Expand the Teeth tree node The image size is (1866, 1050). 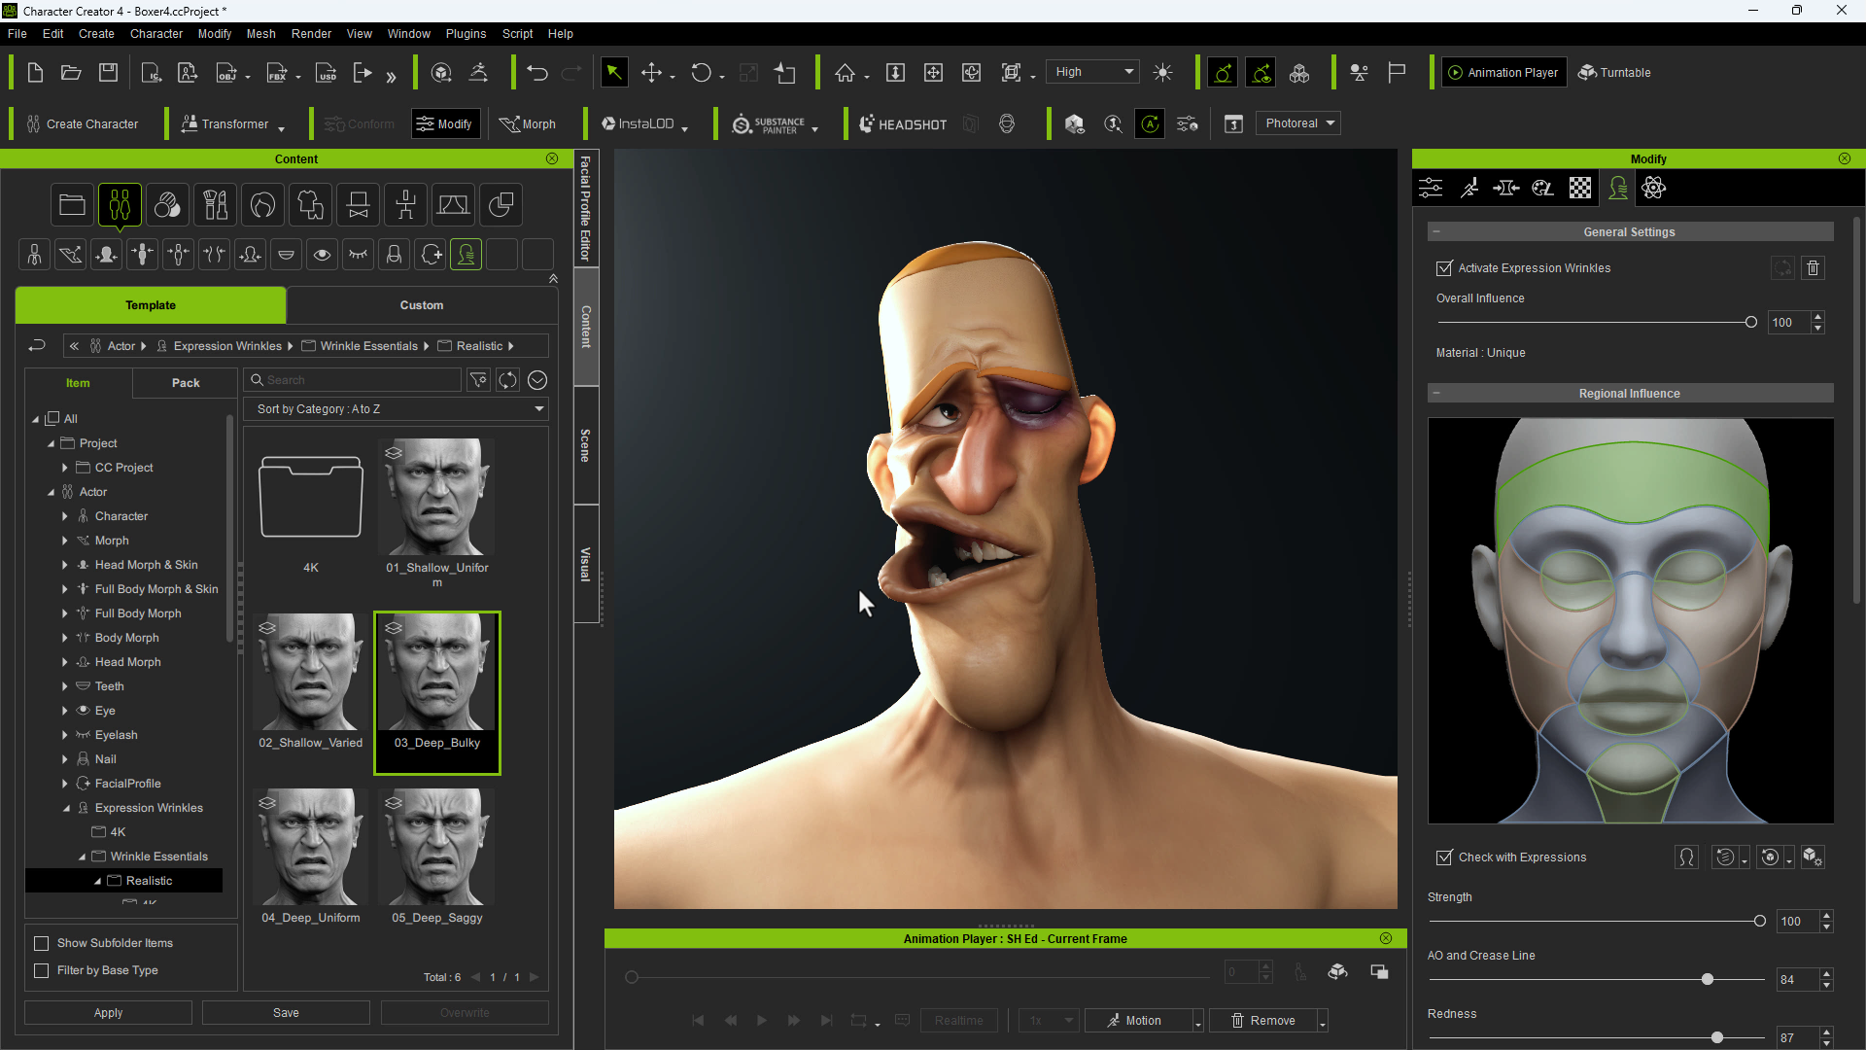point(65,686)
